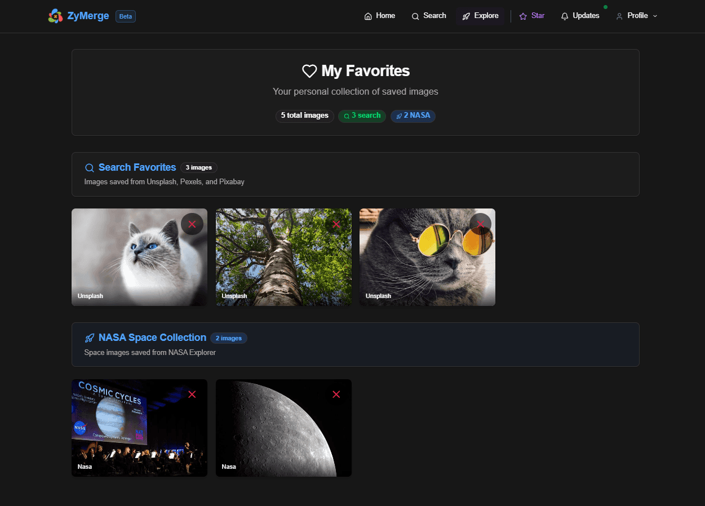
Task: Filter by the 3 search badge
Action: click(362, 116)
